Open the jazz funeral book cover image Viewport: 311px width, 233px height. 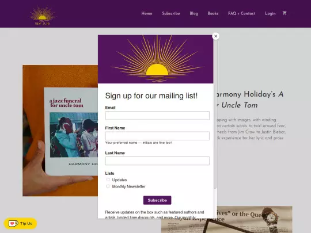[x=60, y=131]
